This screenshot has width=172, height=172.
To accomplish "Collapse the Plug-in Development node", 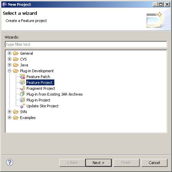I will pyautogui.click(x=9, y=71).
